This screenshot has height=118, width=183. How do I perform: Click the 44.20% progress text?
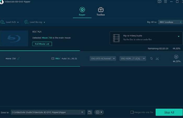(176, 61)
